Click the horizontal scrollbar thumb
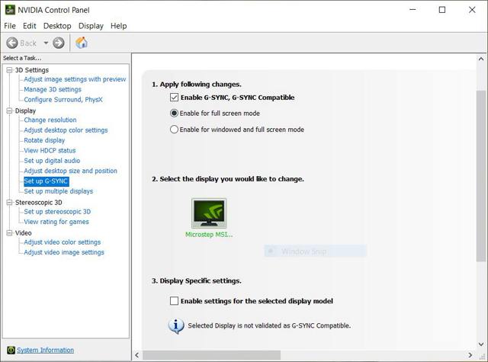Viewport: 488px width, 362px height. click(212, 355)
